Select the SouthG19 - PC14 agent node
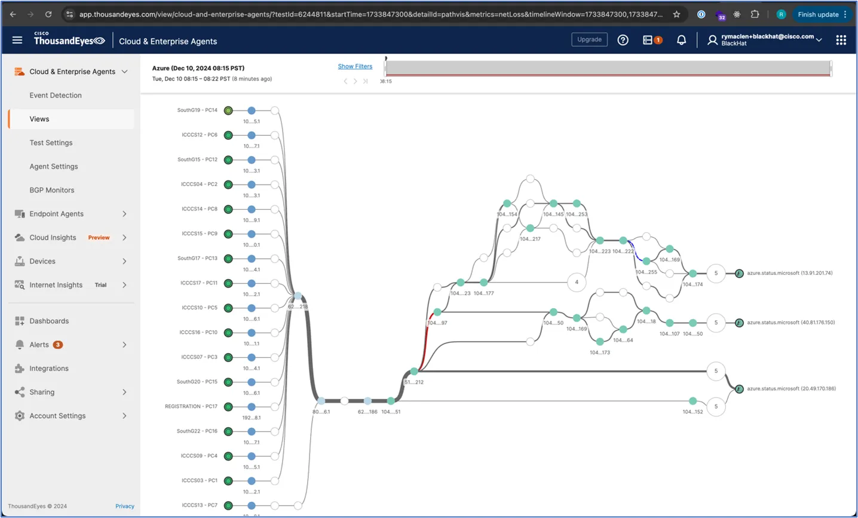Screen dimensions: 858x518 point(228,111)
